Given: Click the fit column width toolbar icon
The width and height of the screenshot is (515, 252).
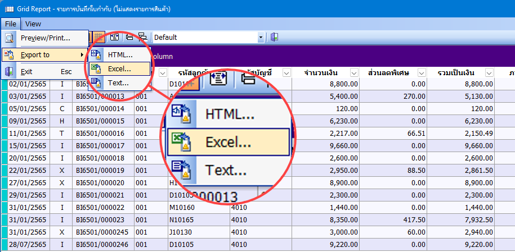Looking at the screenshot, I should 114,37.
